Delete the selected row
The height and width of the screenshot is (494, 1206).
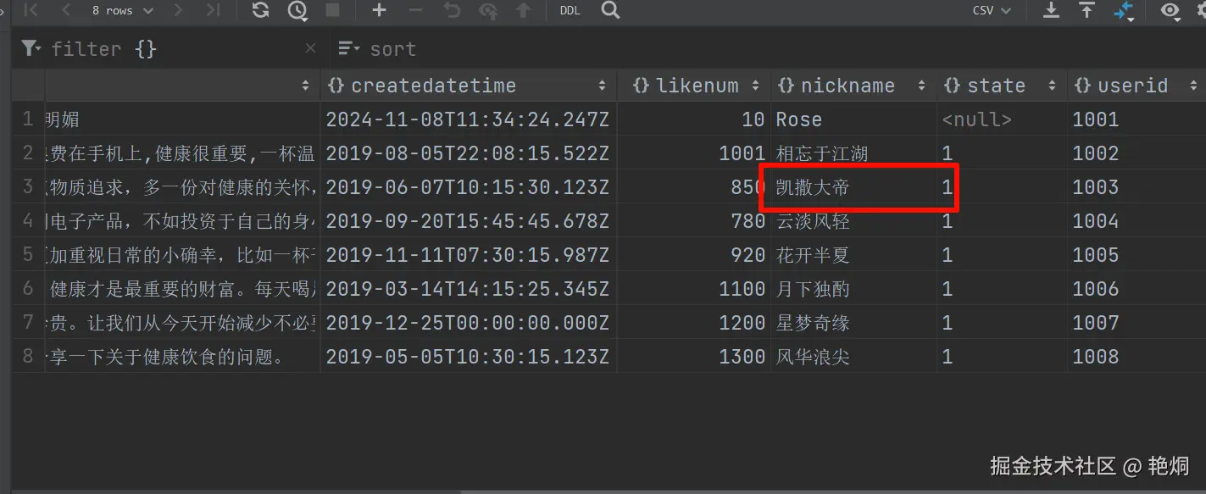point(414,11)
